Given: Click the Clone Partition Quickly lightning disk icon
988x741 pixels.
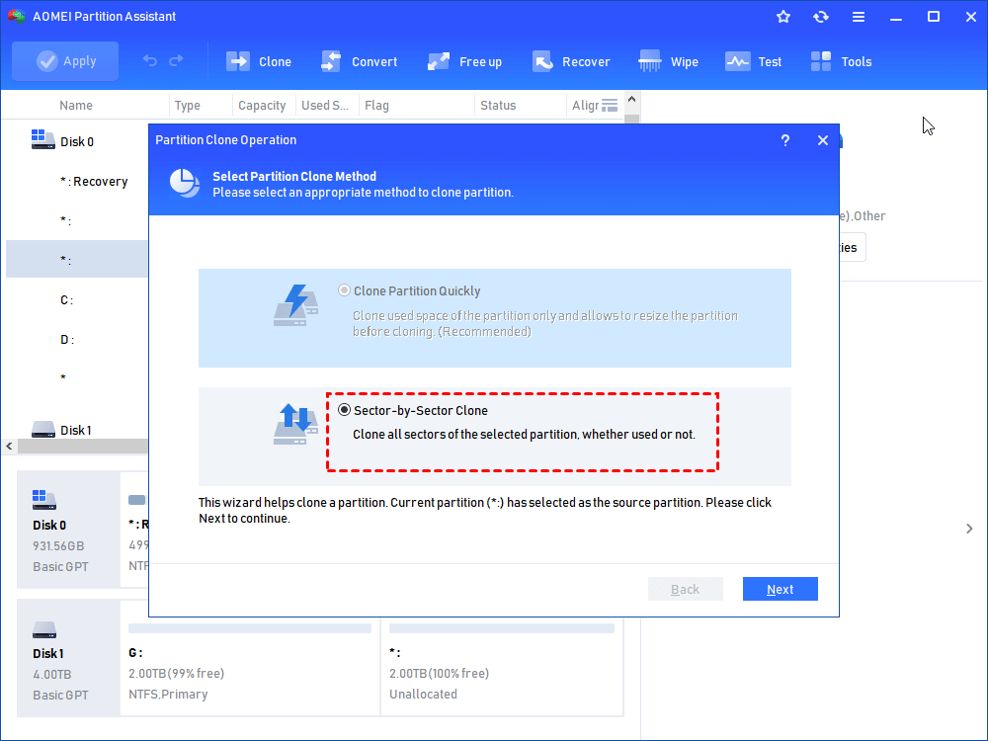Looking at the screenshot, I should [x=295, y=305].
